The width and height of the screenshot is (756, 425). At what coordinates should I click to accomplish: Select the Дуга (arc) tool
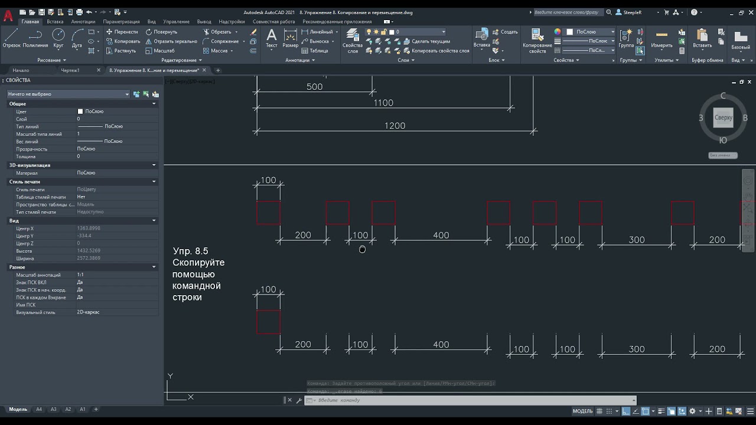(x=77, y=38)
